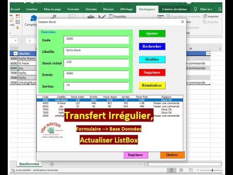
Task: Click Exporter in XML group
Action: point(211,22)
